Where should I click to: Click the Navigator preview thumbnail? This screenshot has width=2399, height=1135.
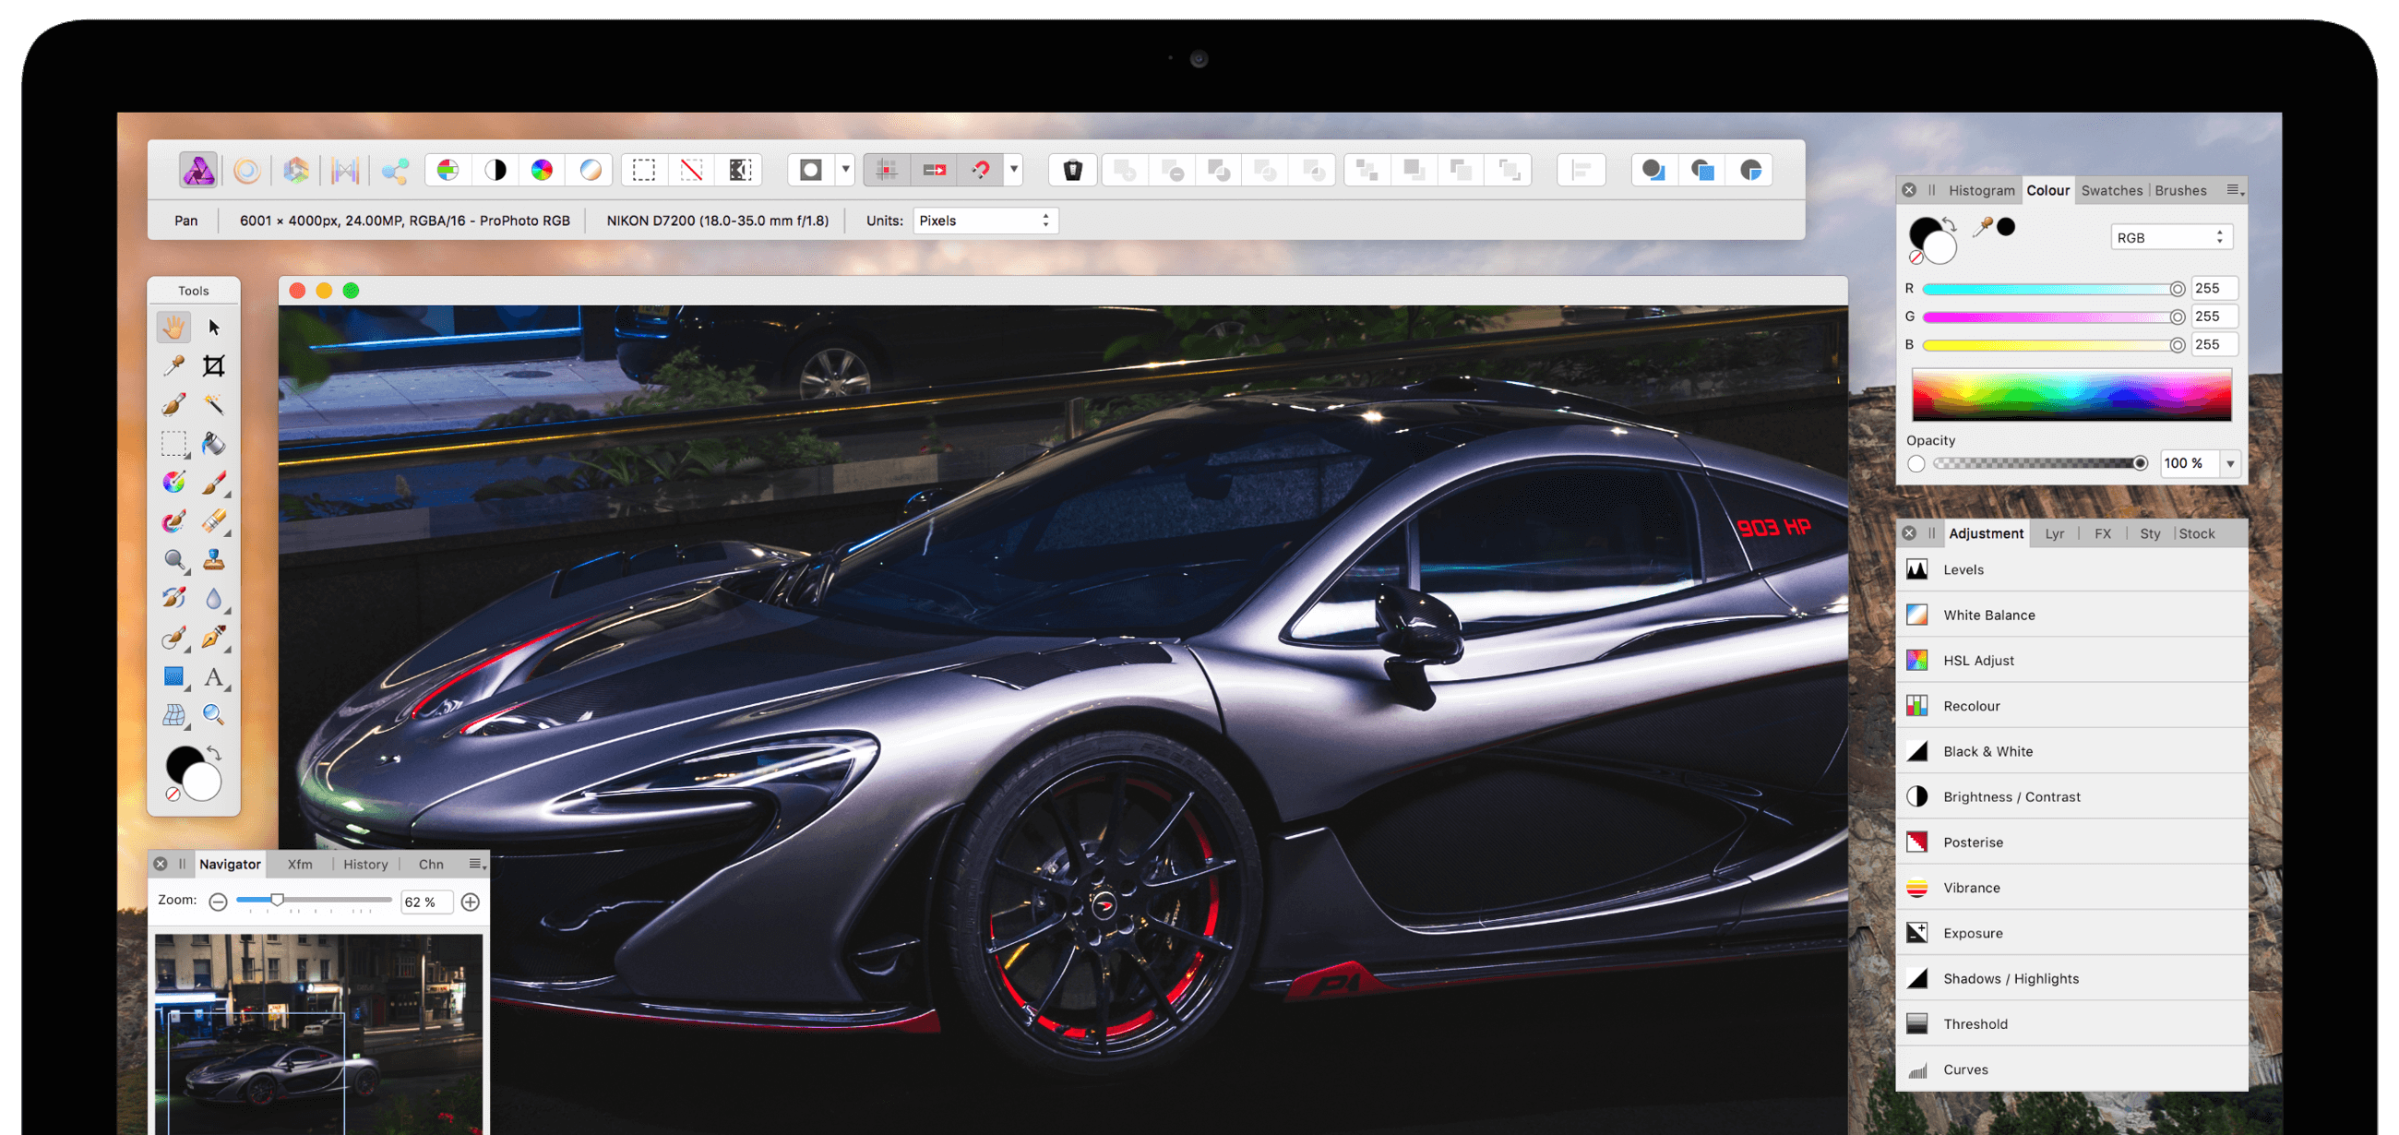point(318,1033)
